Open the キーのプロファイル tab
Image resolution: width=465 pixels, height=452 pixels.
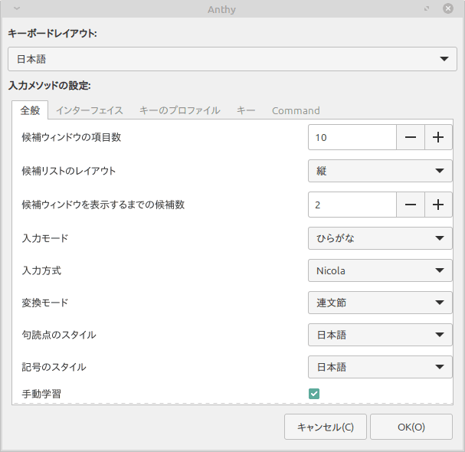(179, 110)
